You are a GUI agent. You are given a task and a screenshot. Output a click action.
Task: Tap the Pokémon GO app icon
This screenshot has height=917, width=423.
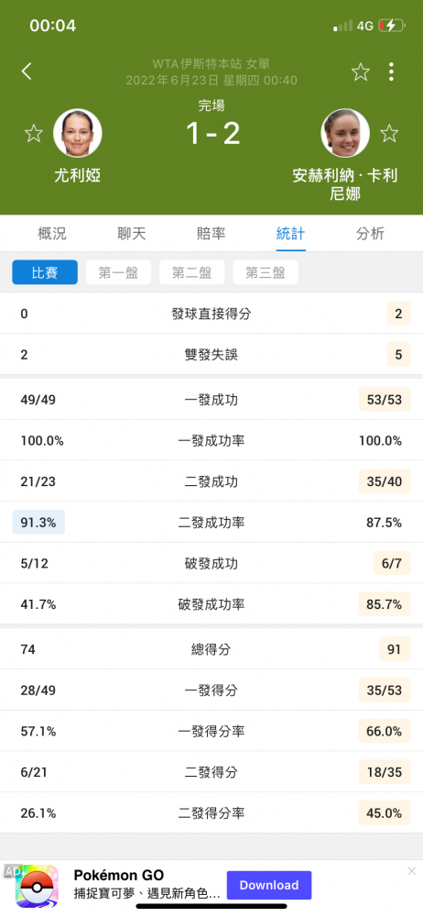(x=37, y=886)
